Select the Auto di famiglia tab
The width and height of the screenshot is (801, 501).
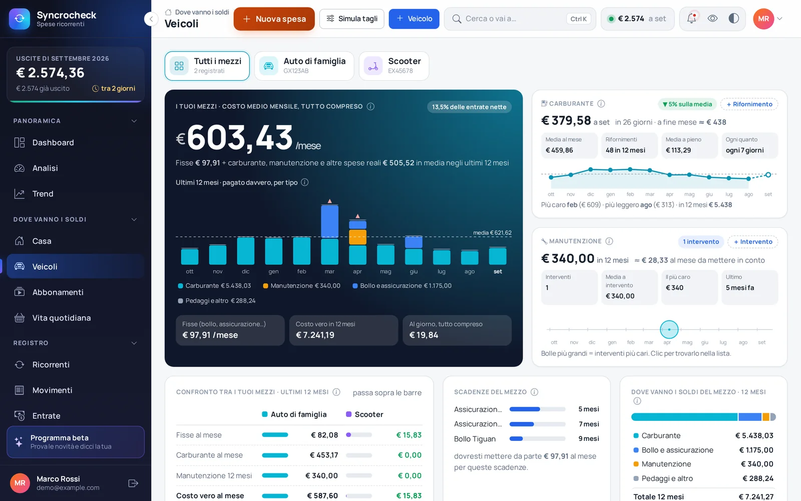[x=304, y=66]
